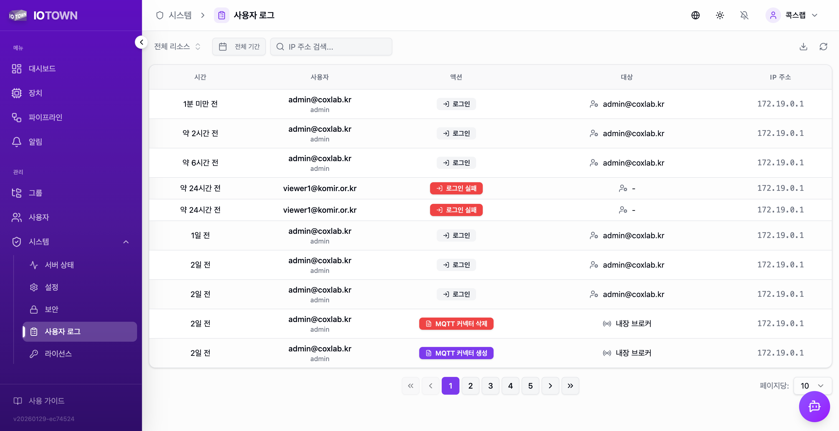
Task: Open 대시보드 in the sidebar
Action: 71,69
